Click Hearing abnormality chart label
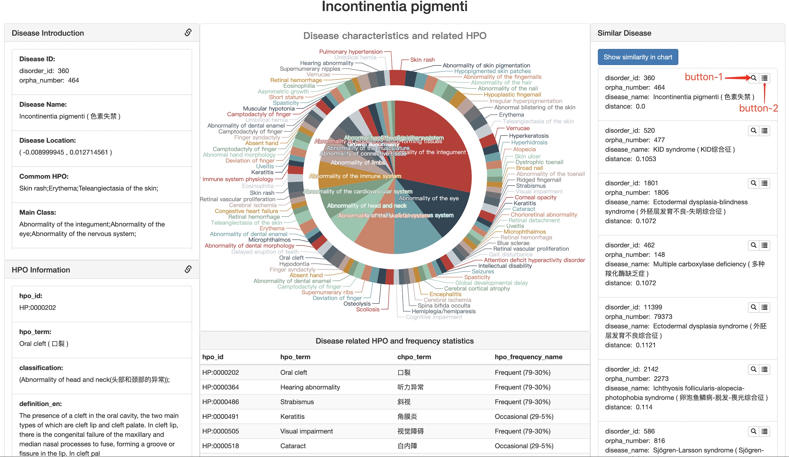 point(327,63)
